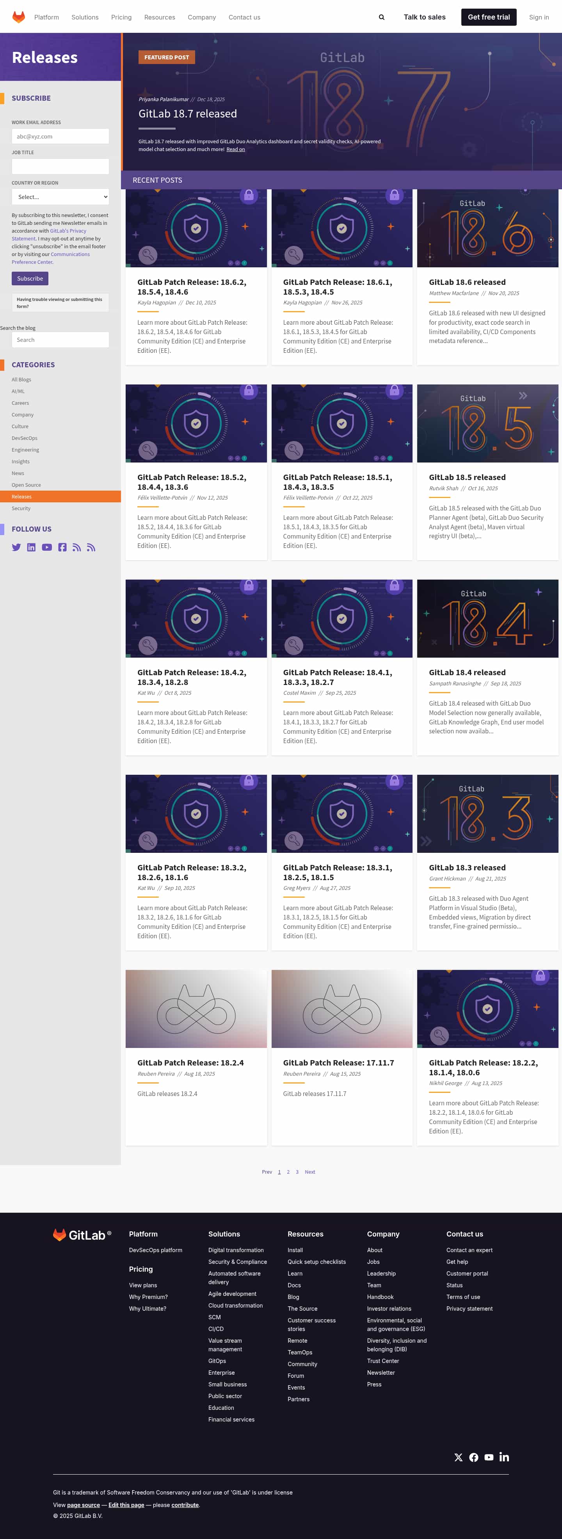Select the highlighted Releases category

(x=60, y=496)
